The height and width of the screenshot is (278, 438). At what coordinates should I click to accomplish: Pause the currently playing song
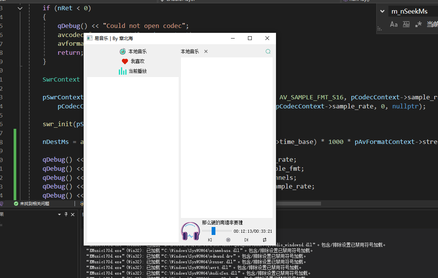pyautogui.click(x=228, y=240)
